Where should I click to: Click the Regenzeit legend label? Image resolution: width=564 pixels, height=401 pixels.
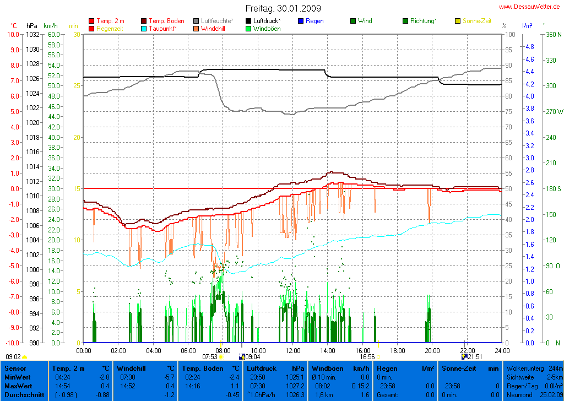pyautogui.click(x=110, y=29)
